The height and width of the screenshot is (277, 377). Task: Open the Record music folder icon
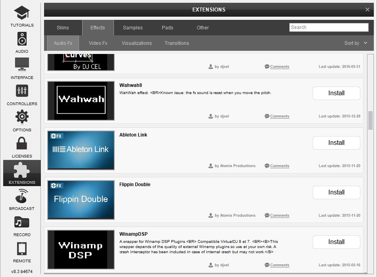click(x=22, y=222)
